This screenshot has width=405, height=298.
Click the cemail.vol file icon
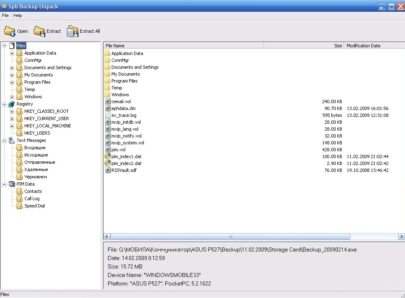tap(108, 101)
